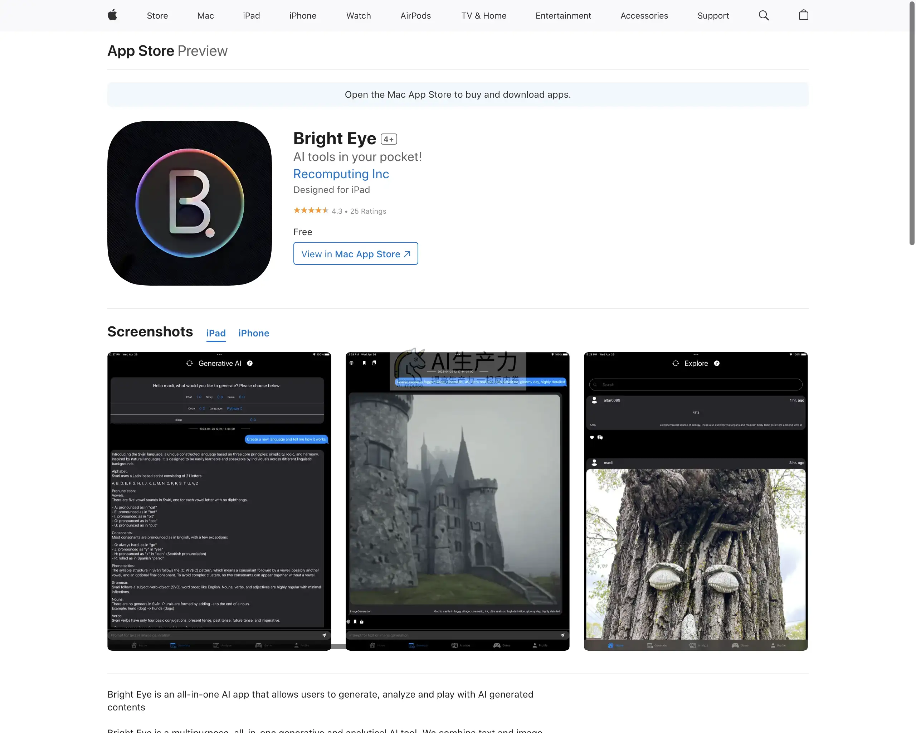Click the 'Screenshots' section heading
The height and width of the screenshot is (733, 916).
[x=150, y=331]
